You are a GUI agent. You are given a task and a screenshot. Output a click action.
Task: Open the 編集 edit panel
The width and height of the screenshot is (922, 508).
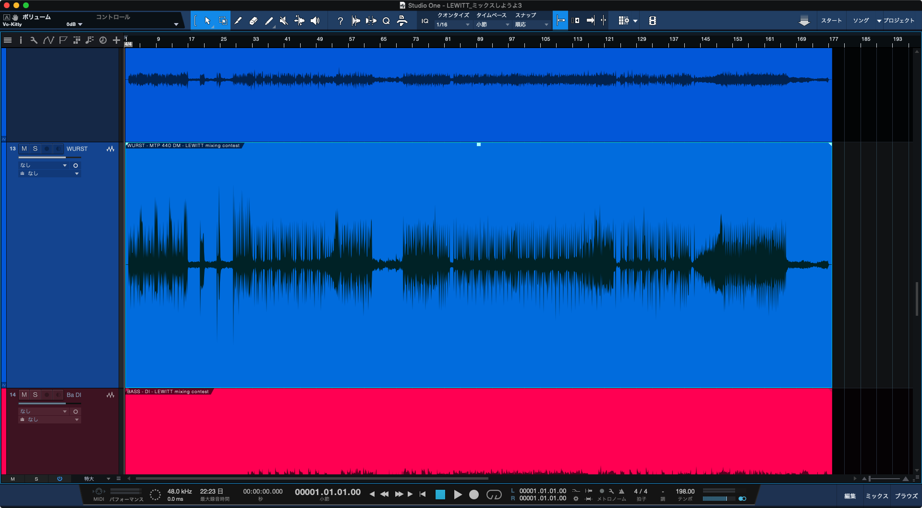(849, 496)
